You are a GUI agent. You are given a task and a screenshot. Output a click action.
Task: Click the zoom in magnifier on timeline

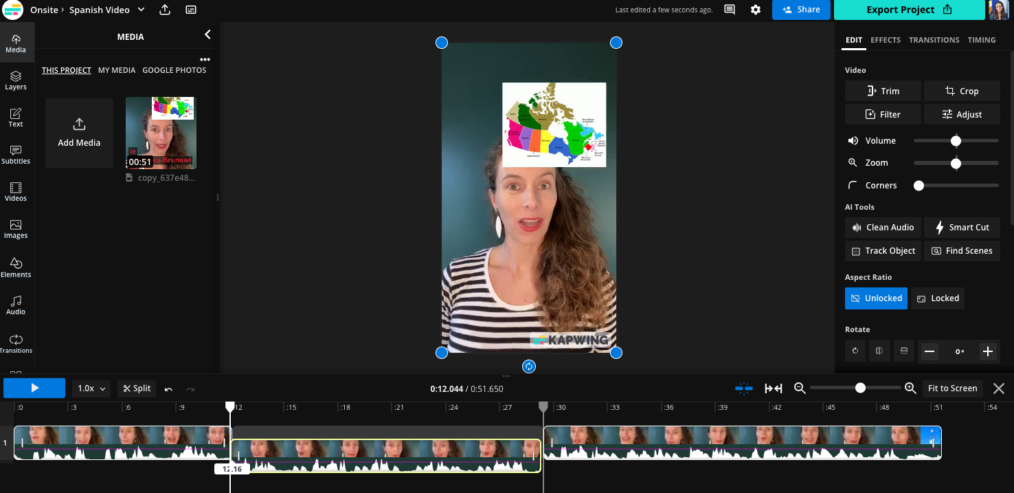coord(910,388)
